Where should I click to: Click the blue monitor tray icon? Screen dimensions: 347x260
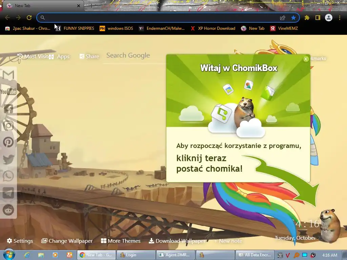[305, 255]
